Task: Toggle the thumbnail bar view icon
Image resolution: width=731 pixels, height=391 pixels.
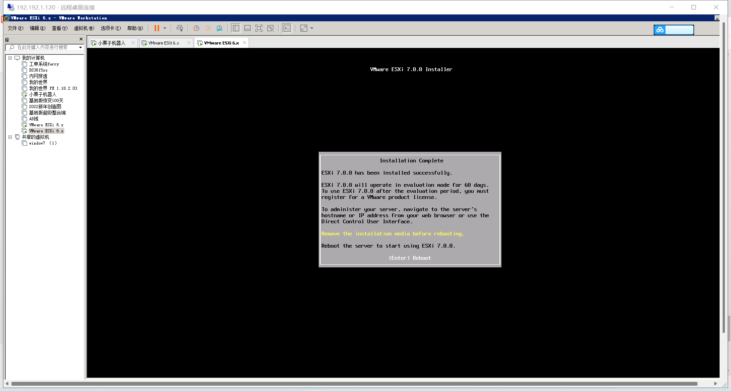Action: pos(247,28)
